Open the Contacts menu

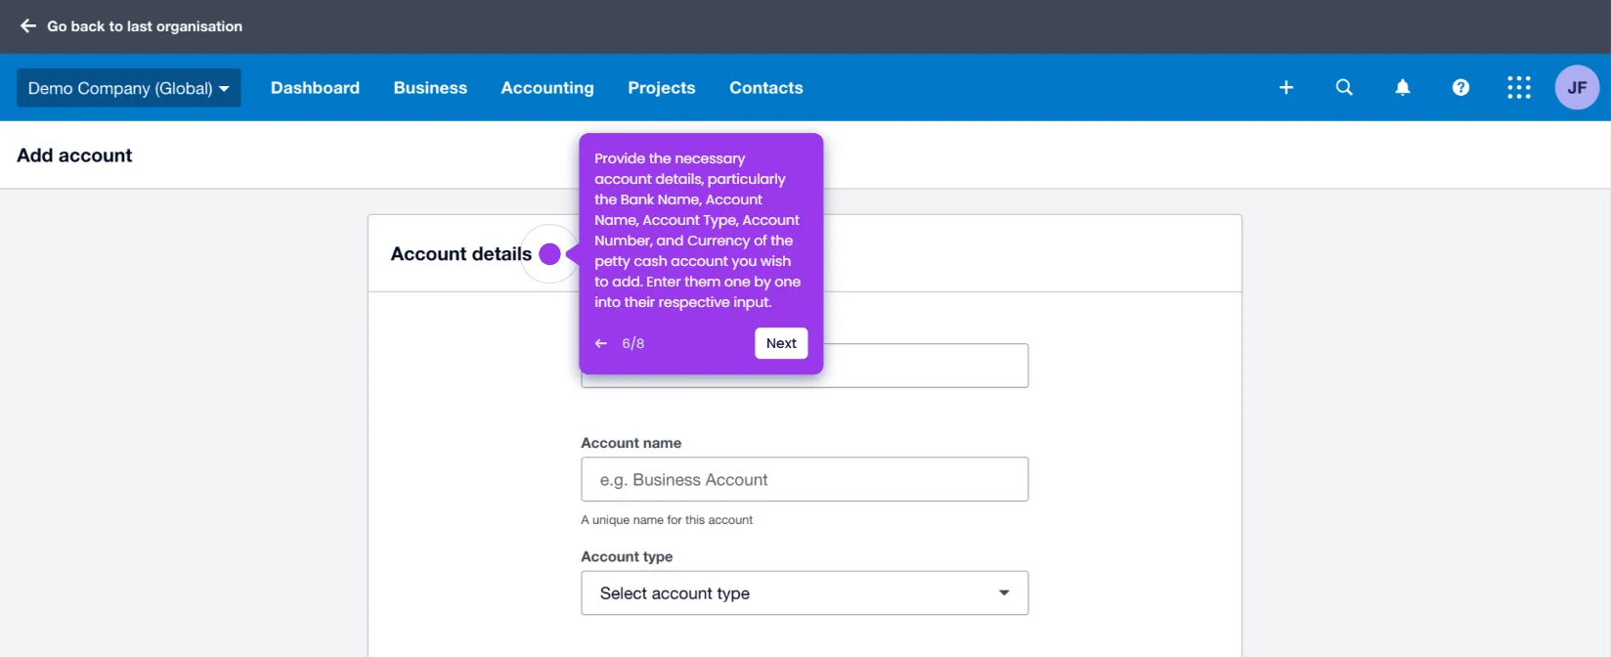coord(766,88)
